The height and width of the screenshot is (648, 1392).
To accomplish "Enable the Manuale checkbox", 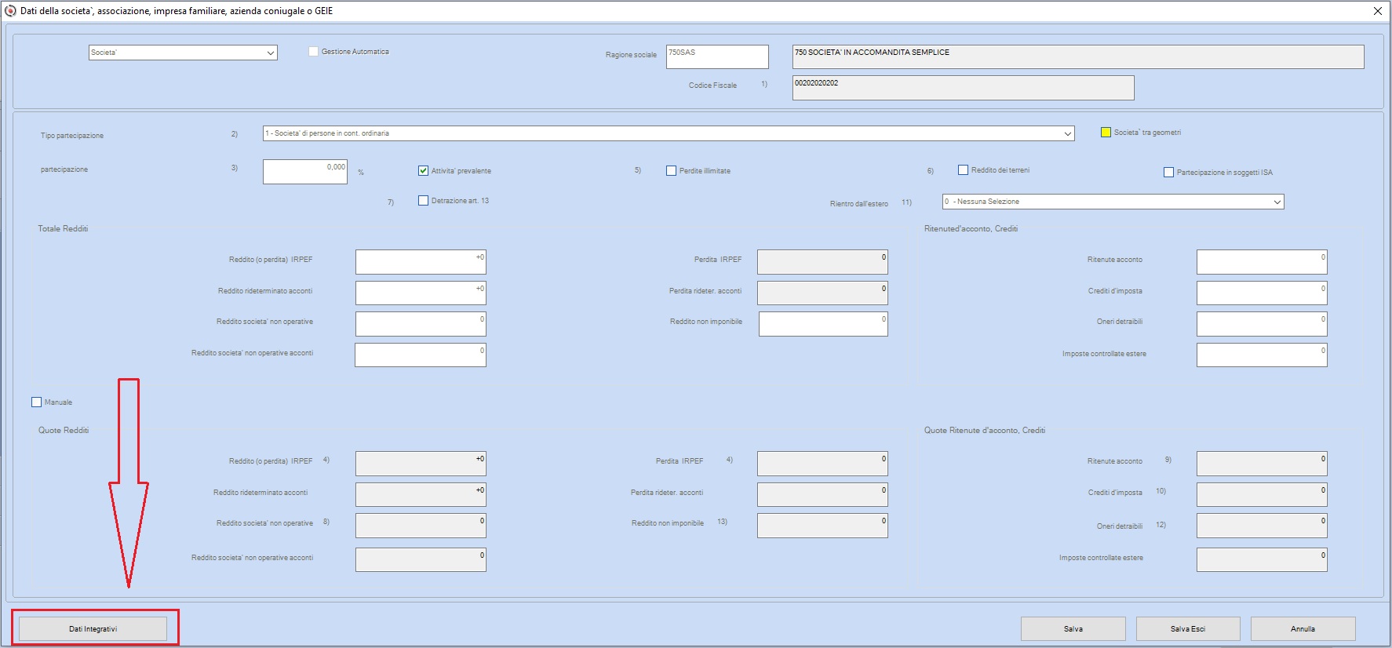I will tap(36, 402).
